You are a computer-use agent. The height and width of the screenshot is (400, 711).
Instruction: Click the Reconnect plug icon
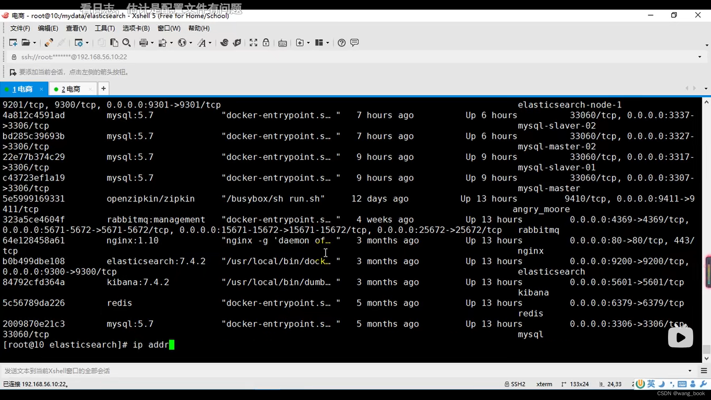[x=49, y=43]
